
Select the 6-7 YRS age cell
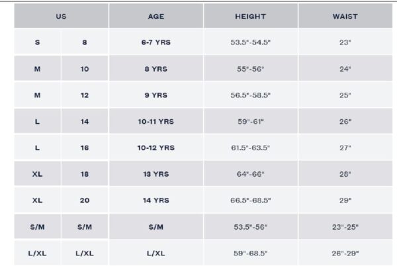155,42
